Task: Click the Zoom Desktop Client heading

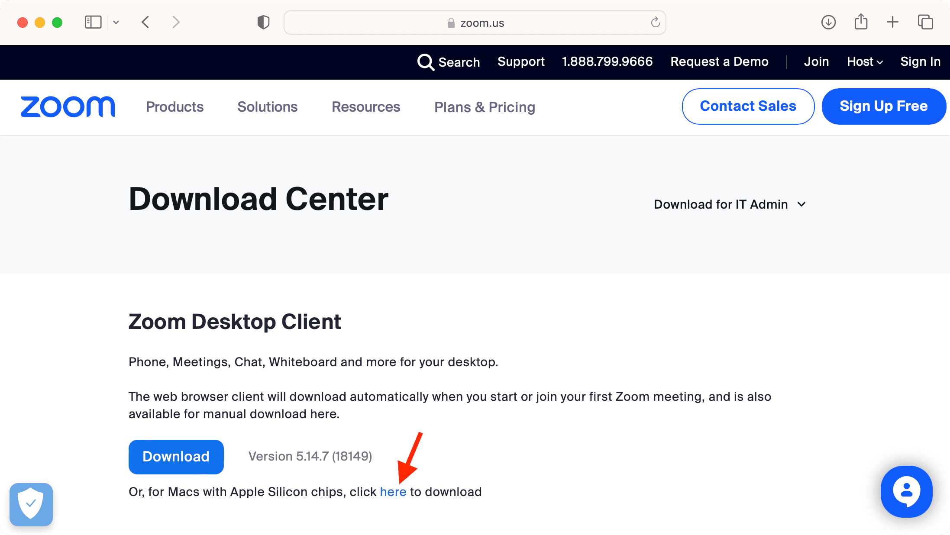Action: point(235,322)
